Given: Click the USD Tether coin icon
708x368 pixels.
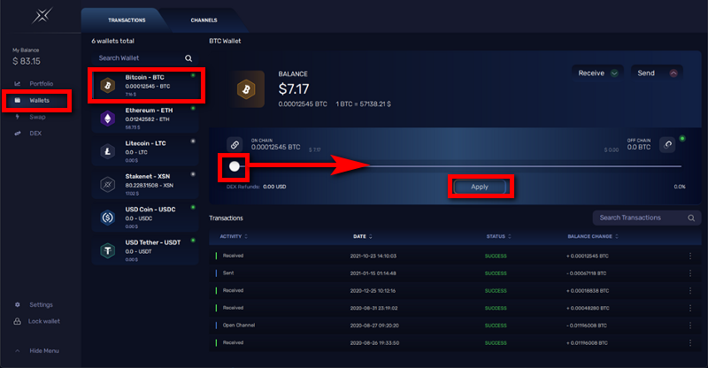Looking at the screenshot, I should click(107, 250).
